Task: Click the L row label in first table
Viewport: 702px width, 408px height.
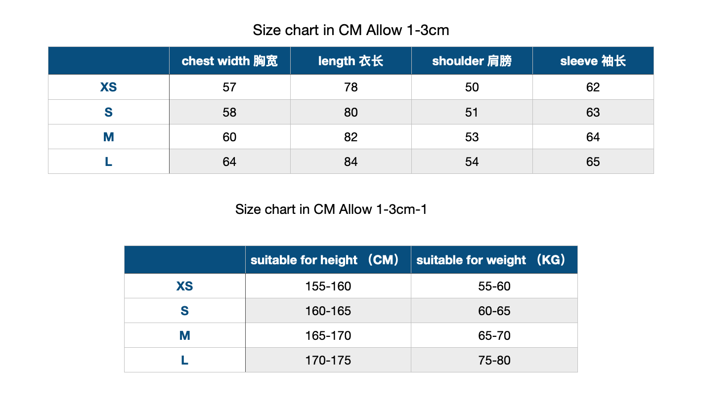Action: coord(109,162)
